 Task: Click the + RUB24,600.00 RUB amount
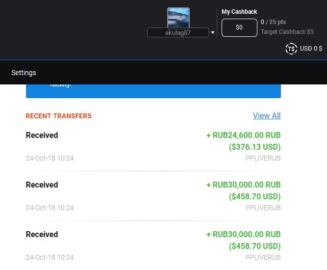(243, 135)
